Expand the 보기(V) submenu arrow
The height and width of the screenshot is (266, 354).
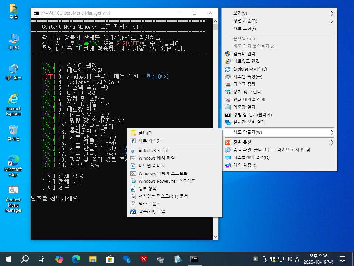(332, 13)
